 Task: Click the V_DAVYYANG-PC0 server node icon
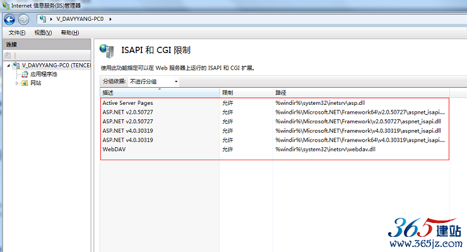(16, 65)
